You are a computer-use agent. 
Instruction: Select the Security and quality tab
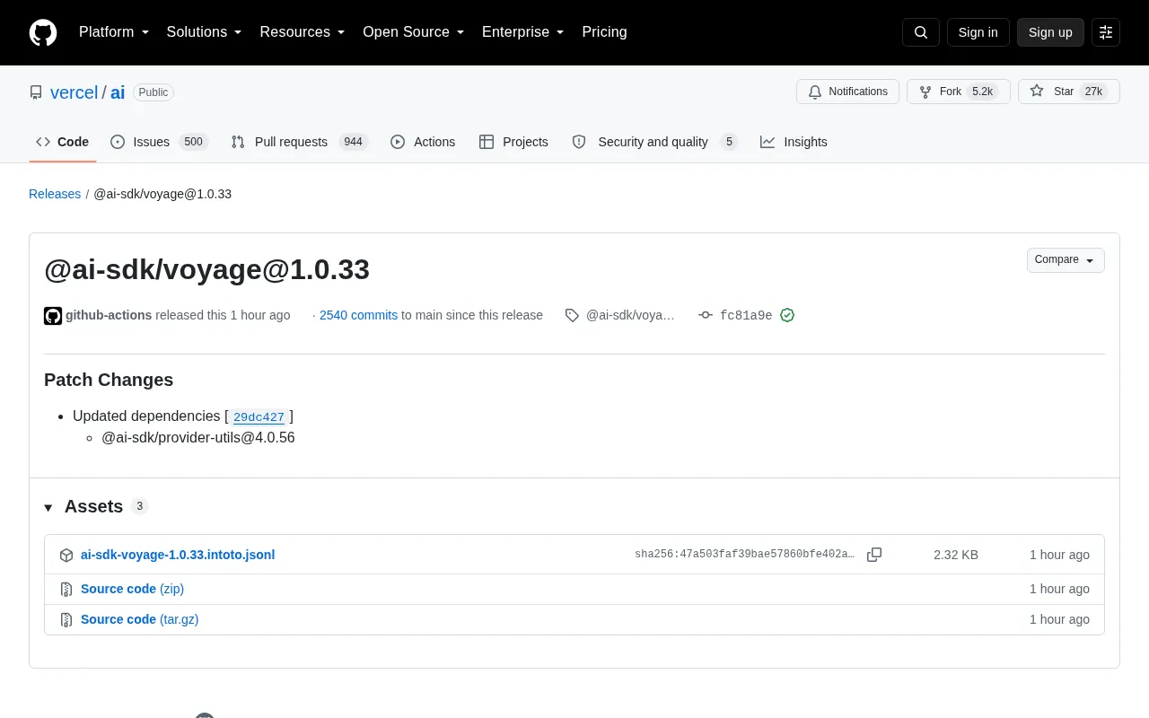pos(654,142)
